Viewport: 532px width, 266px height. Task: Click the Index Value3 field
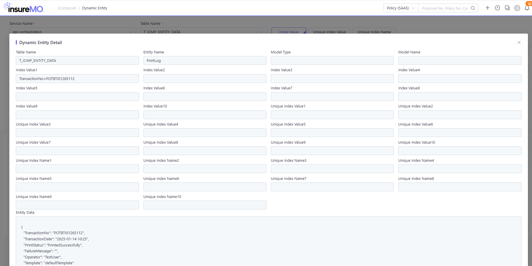(x=332, y=79)
